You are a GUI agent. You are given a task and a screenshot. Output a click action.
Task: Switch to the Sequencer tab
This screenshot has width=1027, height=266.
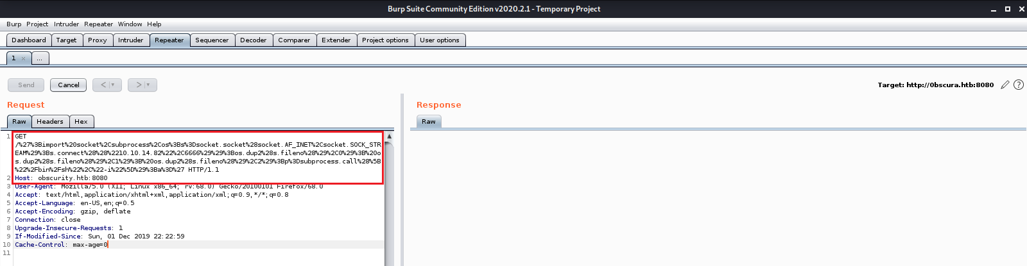tap(212, 40)
